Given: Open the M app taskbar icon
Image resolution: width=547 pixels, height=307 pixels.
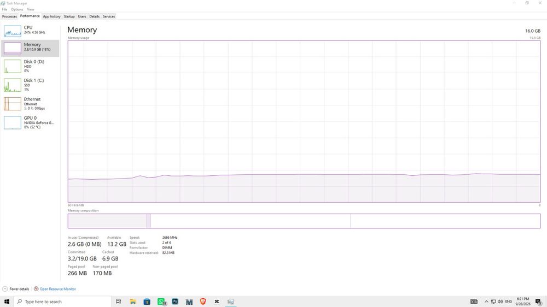Looking at the screenshot, I should click(x=189, y=302).
